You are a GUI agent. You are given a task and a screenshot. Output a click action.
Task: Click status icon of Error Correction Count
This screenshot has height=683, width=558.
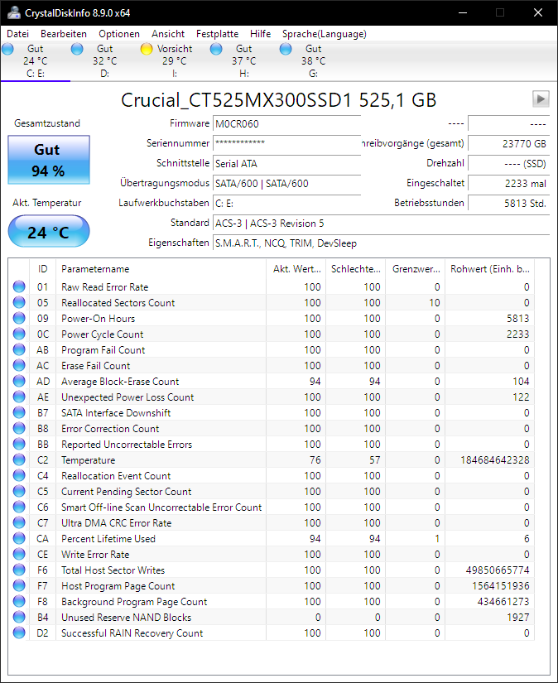19,428
